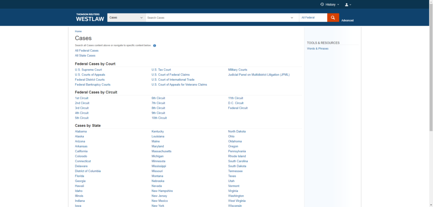The width and height of the screenshot is (433, 207).
Task: Open All State Cases
Action: tap(85, 55)
